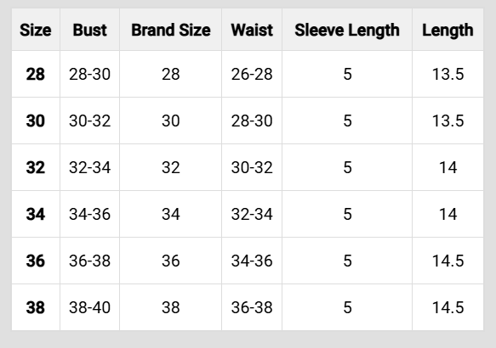
Task: Select the Brand Size column header
Action: [171, 31]
